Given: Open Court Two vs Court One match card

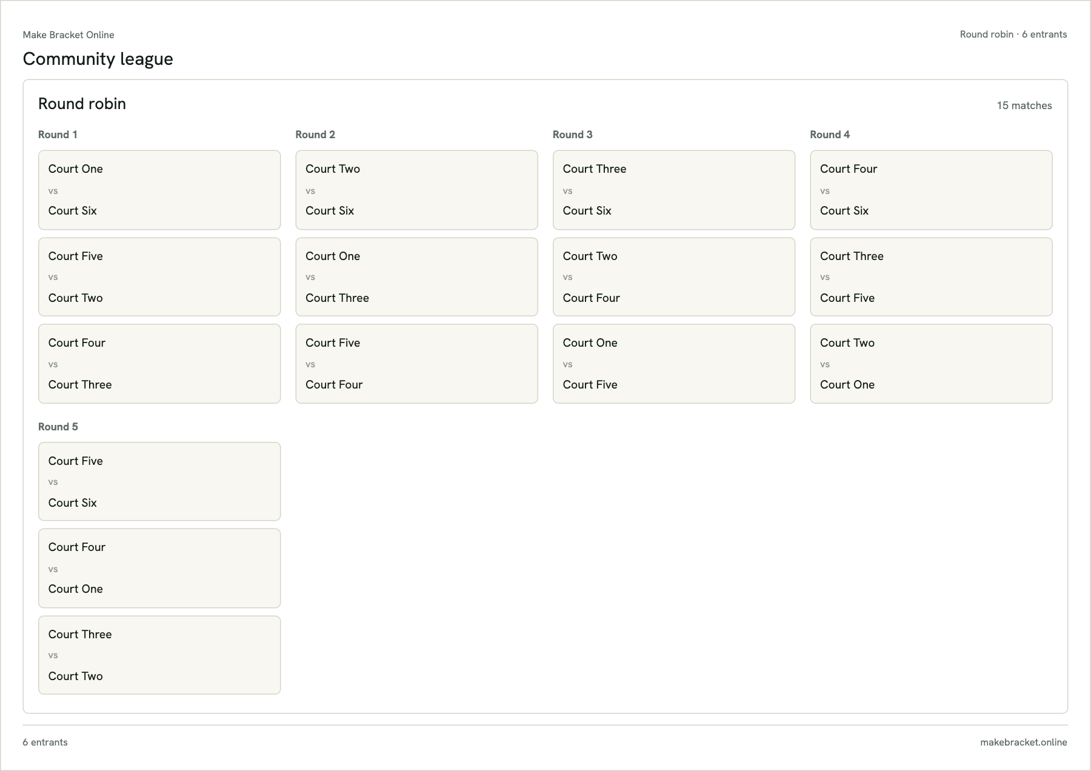Looking at the screenshot, I should point(931,364).
